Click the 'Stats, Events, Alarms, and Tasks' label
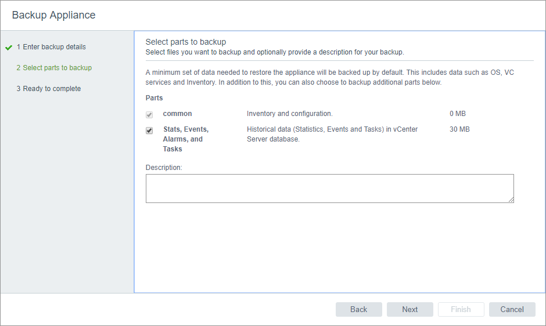This screenshot has width=546, height=326. click(x=185, y=139)
